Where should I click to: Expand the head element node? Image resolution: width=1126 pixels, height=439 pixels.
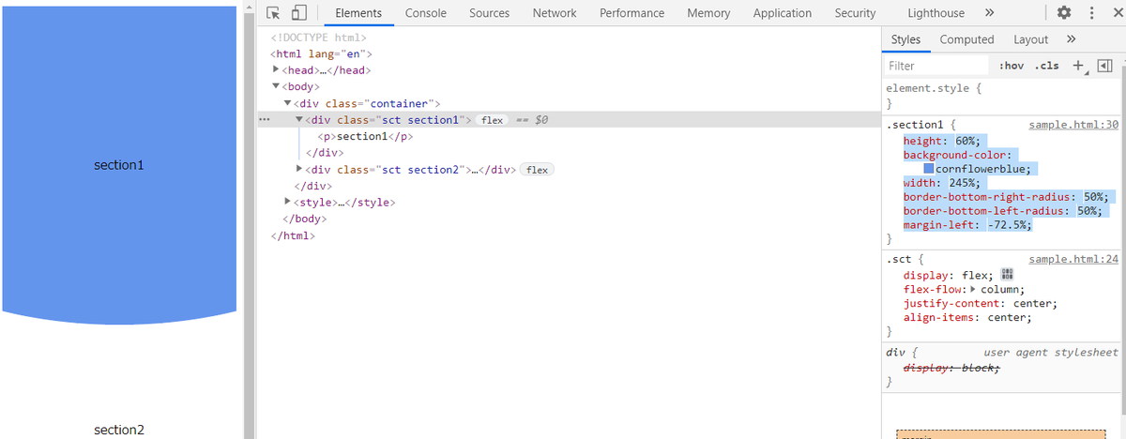(276, 70)
